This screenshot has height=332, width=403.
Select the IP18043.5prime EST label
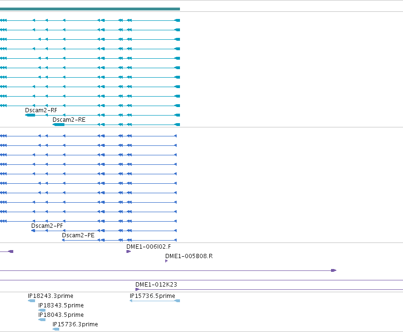click(x=61, y=315)
